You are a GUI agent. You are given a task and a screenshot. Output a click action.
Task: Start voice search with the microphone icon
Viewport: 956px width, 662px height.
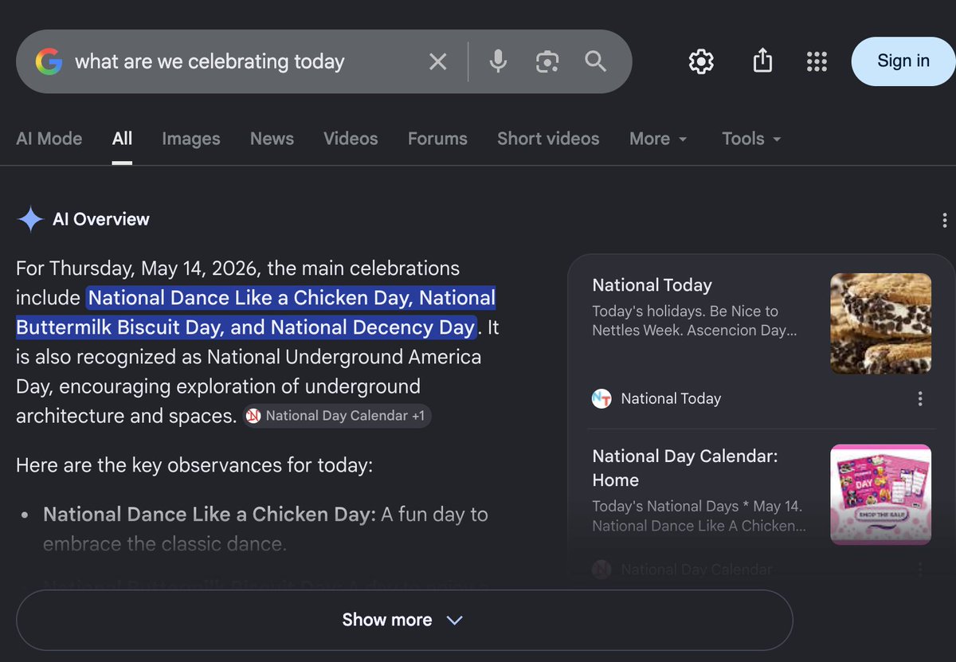498,61
